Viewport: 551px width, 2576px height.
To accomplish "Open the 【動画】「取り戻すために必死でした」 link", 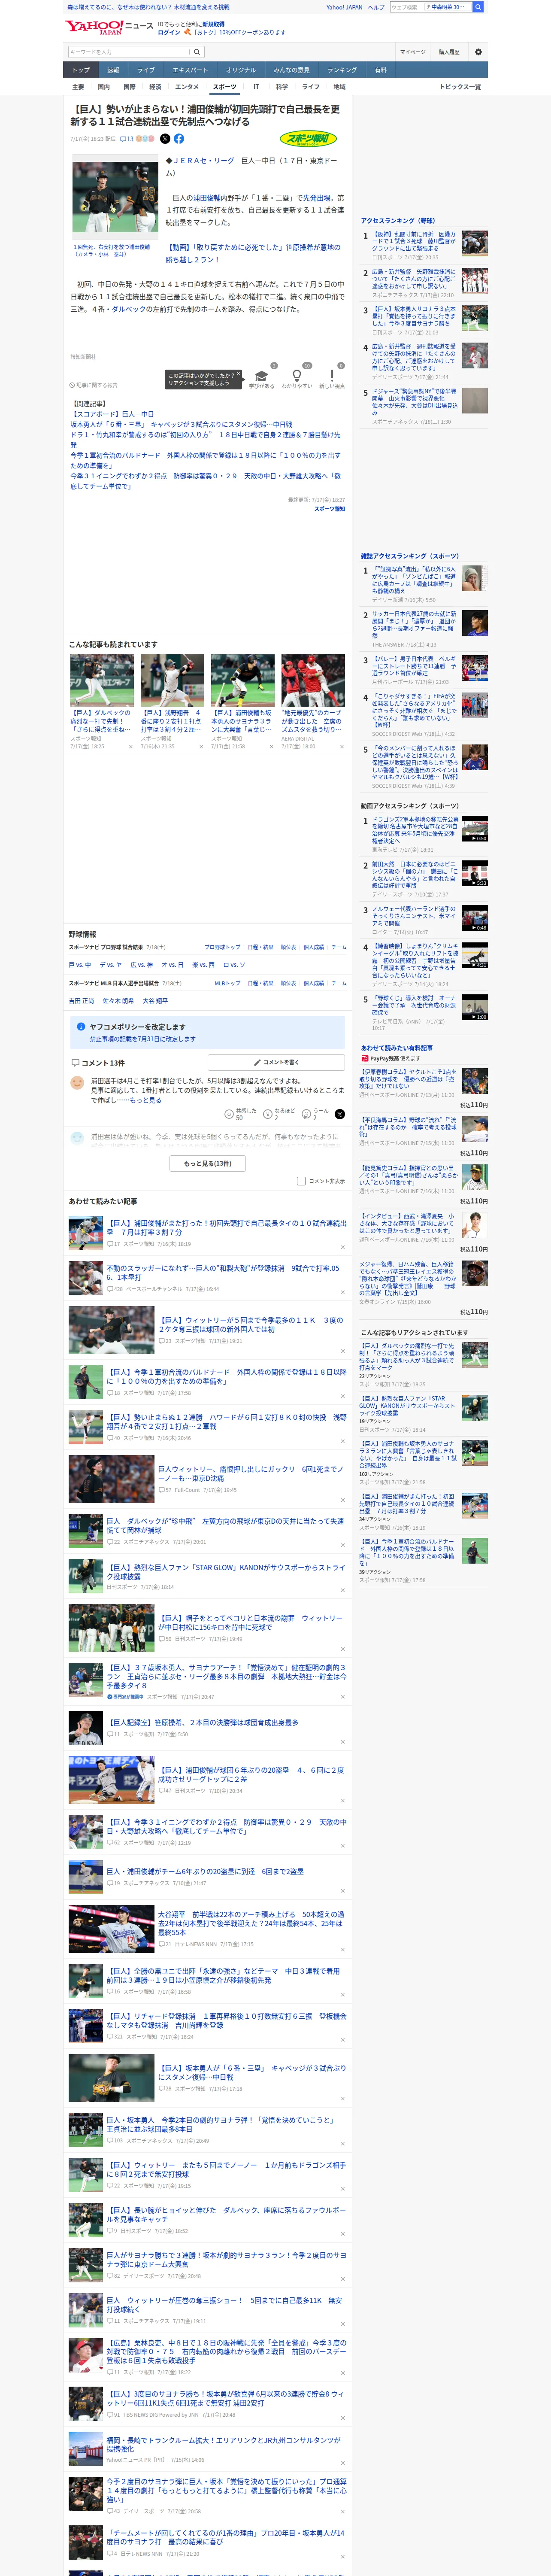I will 253,253.
